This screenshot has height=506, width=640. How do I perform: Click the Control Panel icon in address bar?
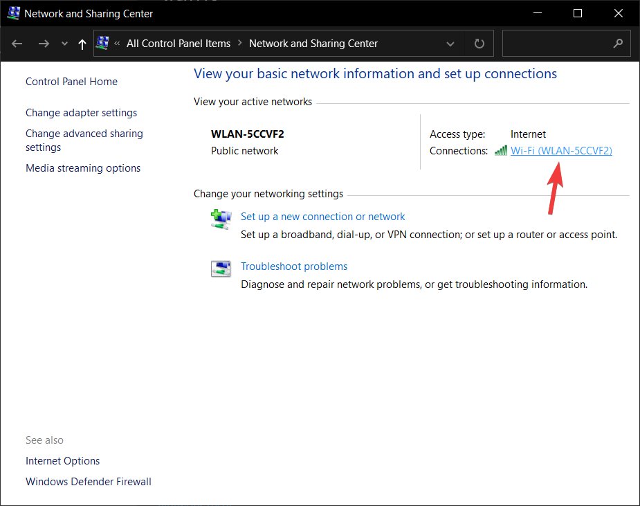[102, 43]
